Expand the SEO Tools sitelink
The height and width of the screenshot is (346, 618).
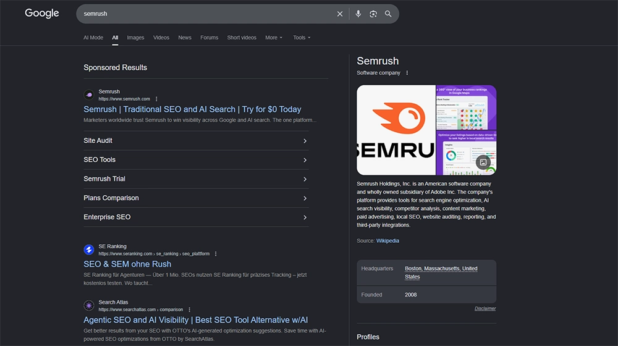tap(196, 159)
